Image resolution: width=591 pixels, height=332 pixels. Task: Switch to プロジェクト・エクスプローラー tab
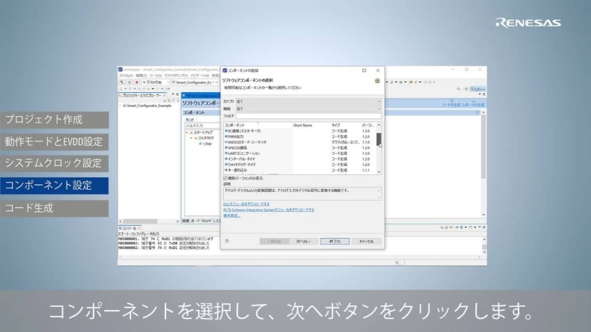click(141, 95)
